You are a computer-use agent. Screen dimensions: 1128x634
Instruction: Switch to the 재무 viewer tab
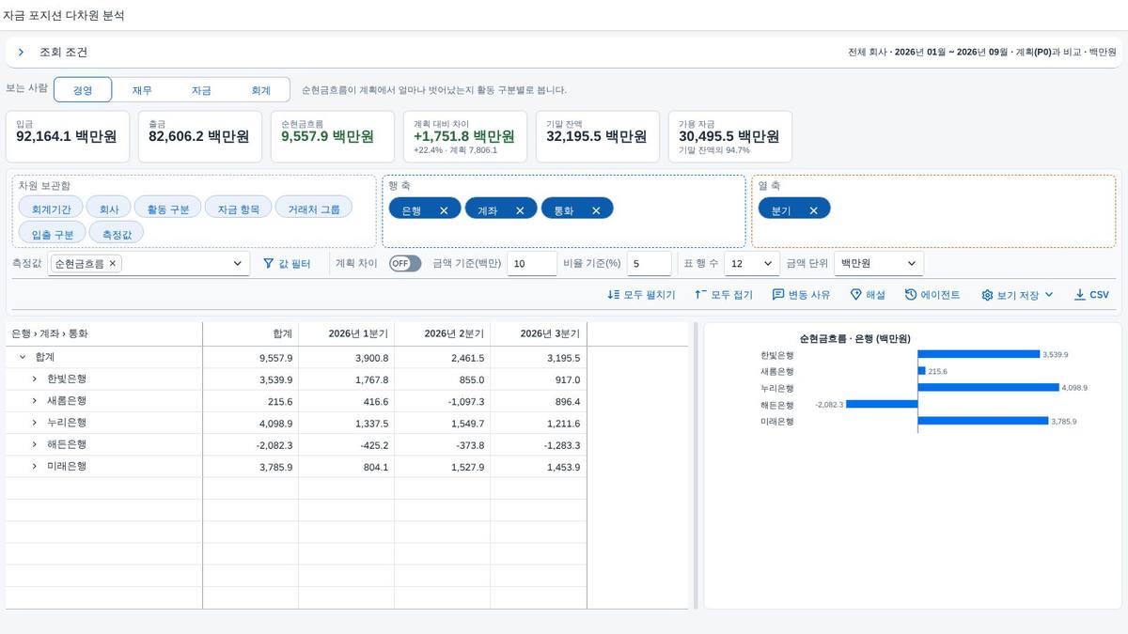point(142,90)
